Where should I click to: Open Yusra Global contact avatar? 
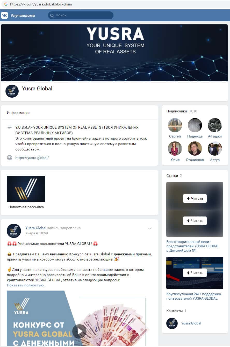(x=172, y=323)
